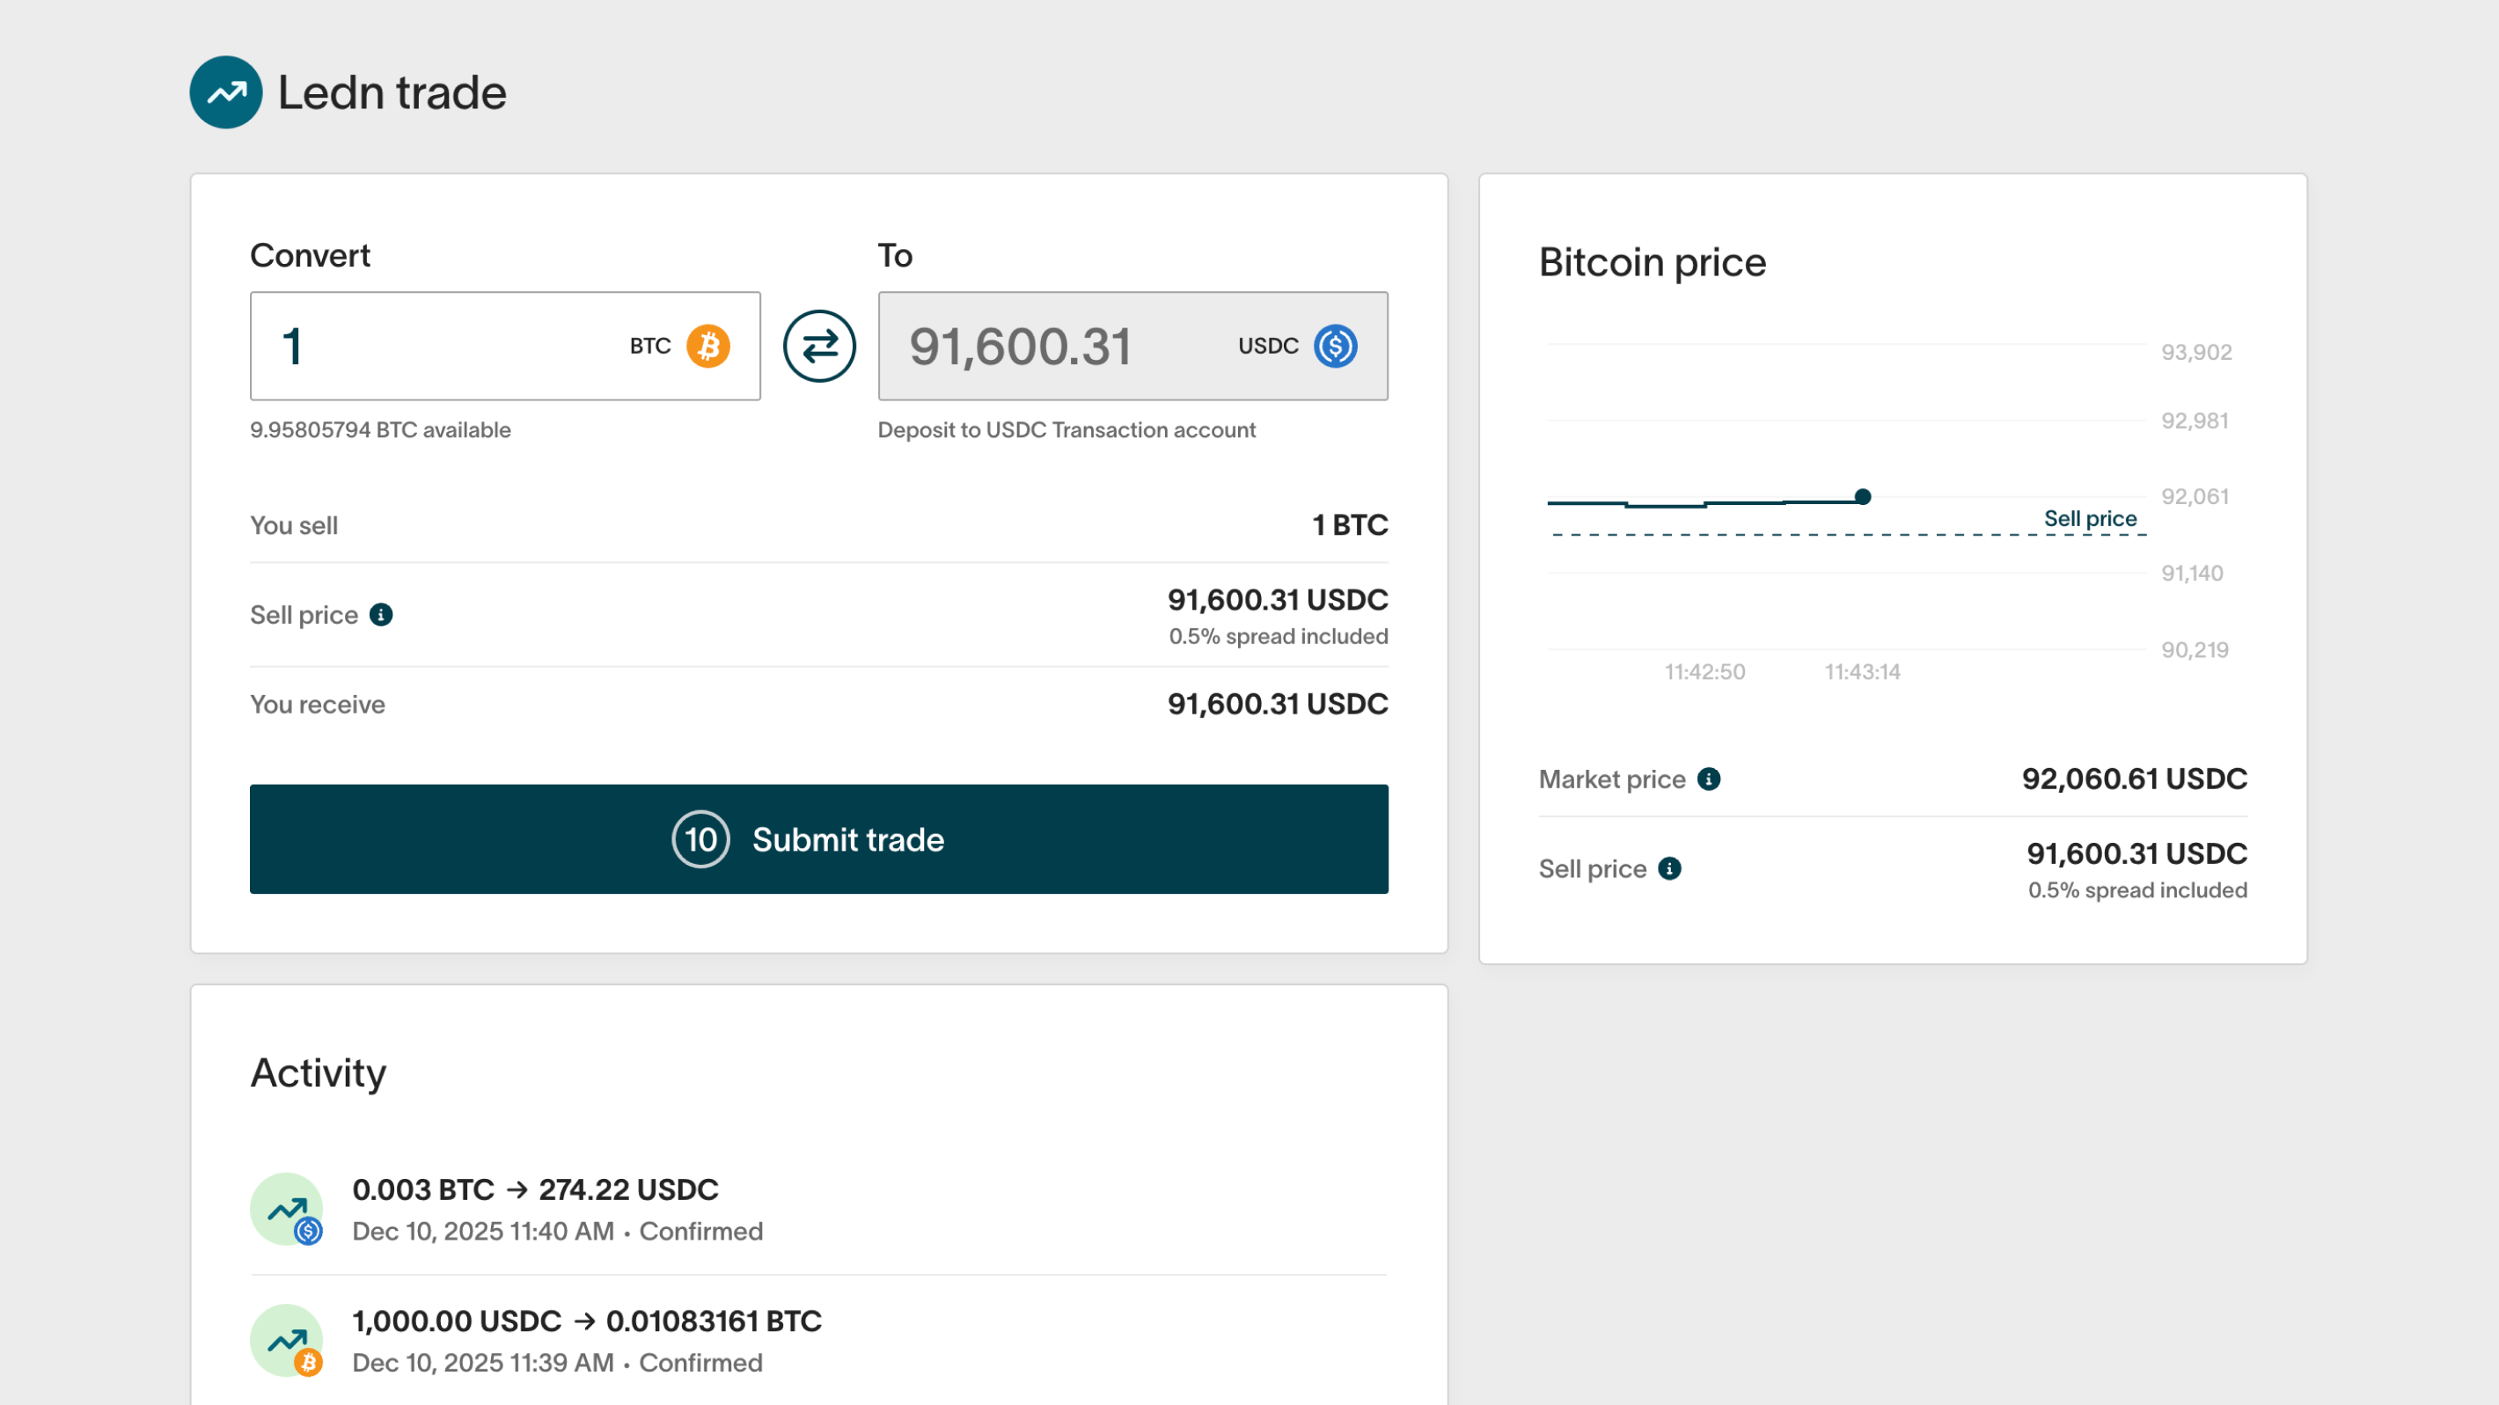Click the BTC currency label in Convert field
2499x1405 pixels.
pos(650,346)
